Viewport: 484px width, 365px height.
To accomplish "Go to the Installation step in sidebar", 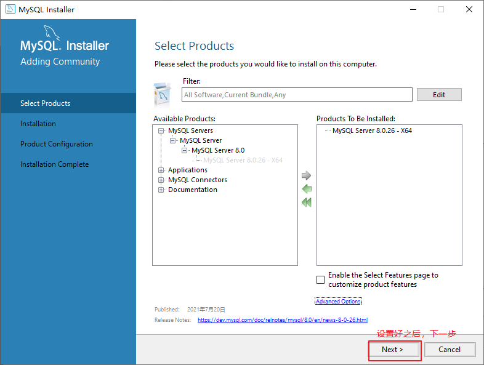I will tap(38, 124).
